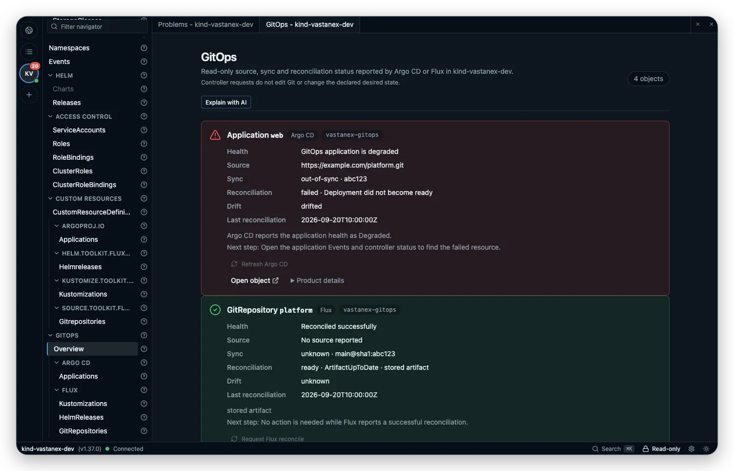Click help icon next to Helmreleases

(x=144, y=267)
